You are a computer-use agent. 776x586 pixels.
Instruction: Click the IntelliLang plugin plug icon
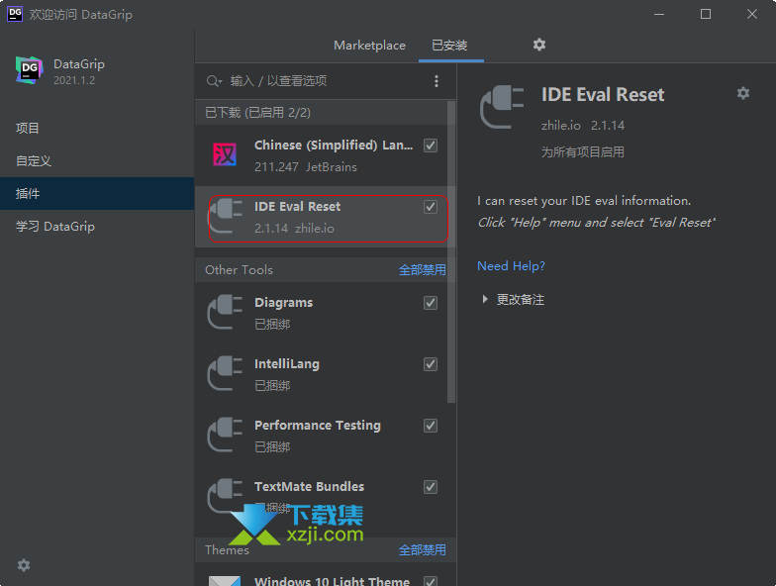point(226,373)
